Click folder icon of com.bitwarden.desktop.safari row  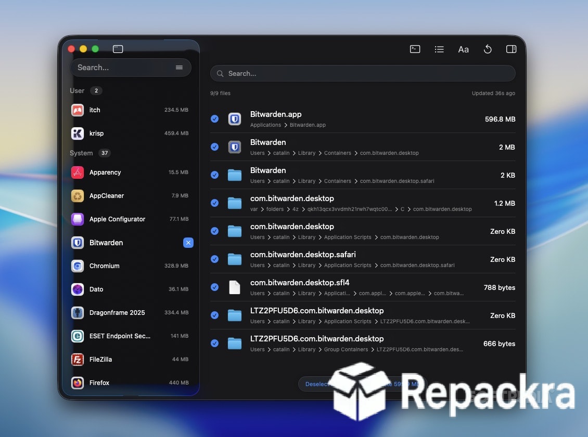pyautogui.click(x=235, y=259)
